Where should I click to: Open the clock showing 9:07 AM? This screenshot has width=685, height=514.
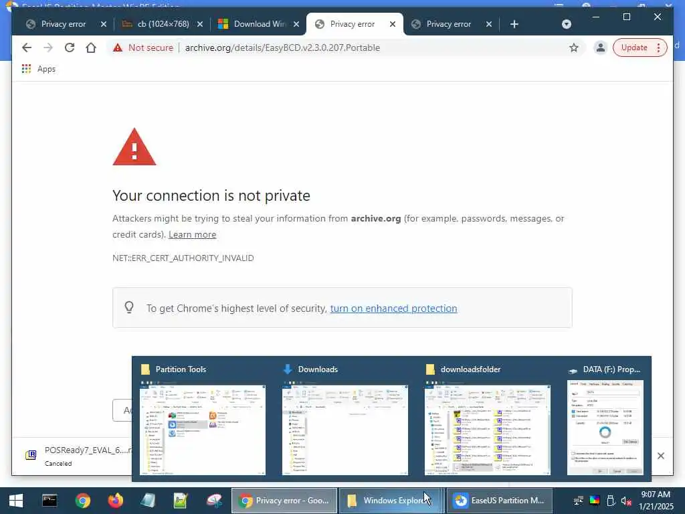656,501
